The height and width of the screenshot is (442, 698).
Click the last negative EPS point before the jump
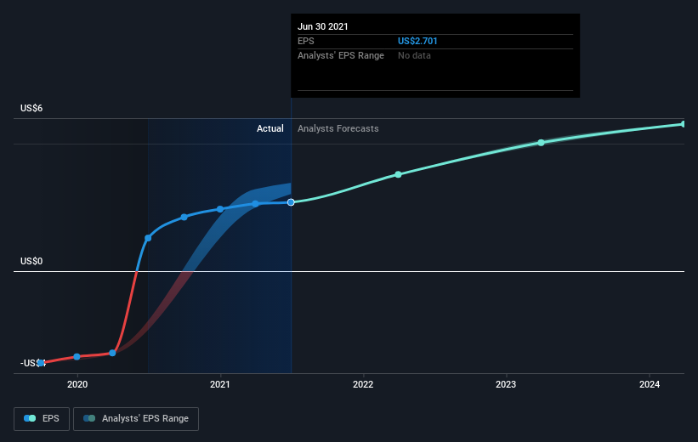pyautogui.click(x=112, y=353)
